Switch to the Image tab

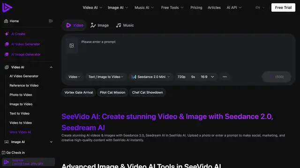99,25
